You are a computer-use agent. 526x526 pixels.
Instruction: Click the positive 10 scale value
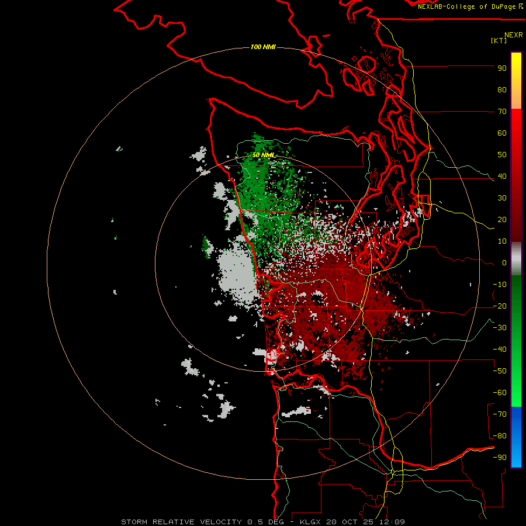(502, 241)
